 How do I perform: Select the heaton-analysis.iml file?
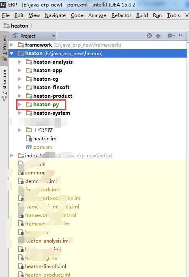47,241
